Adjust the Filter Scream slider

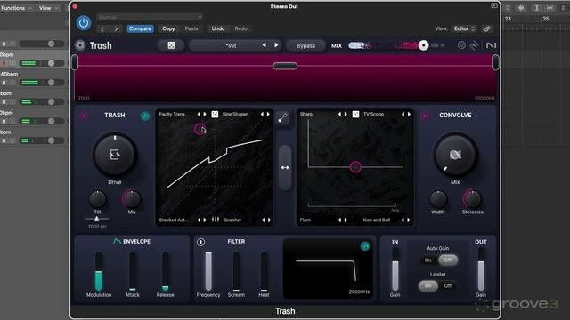(x=236, y=272)
